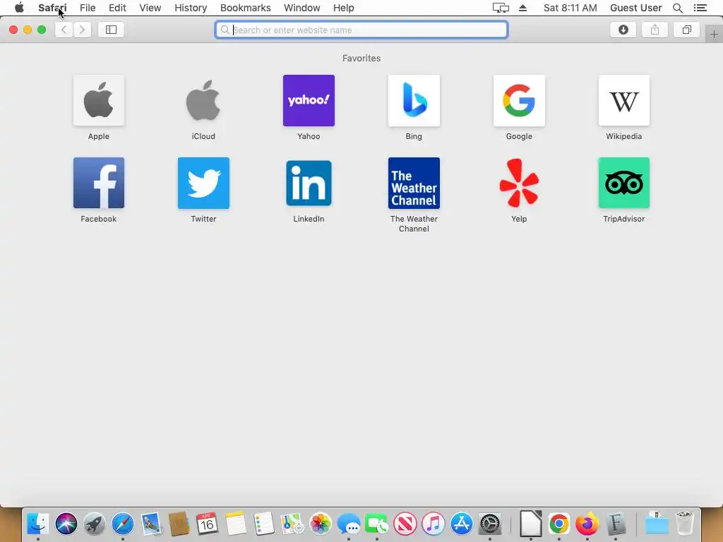Open the Window menu
Image resolution: width=723 pixels, height=542 pixels.
point(302,8)
